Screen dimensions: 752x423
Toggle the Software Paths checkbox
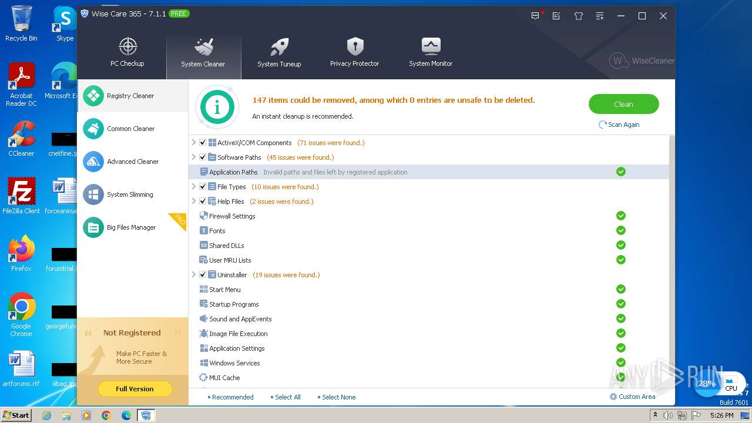click(203, 157)
